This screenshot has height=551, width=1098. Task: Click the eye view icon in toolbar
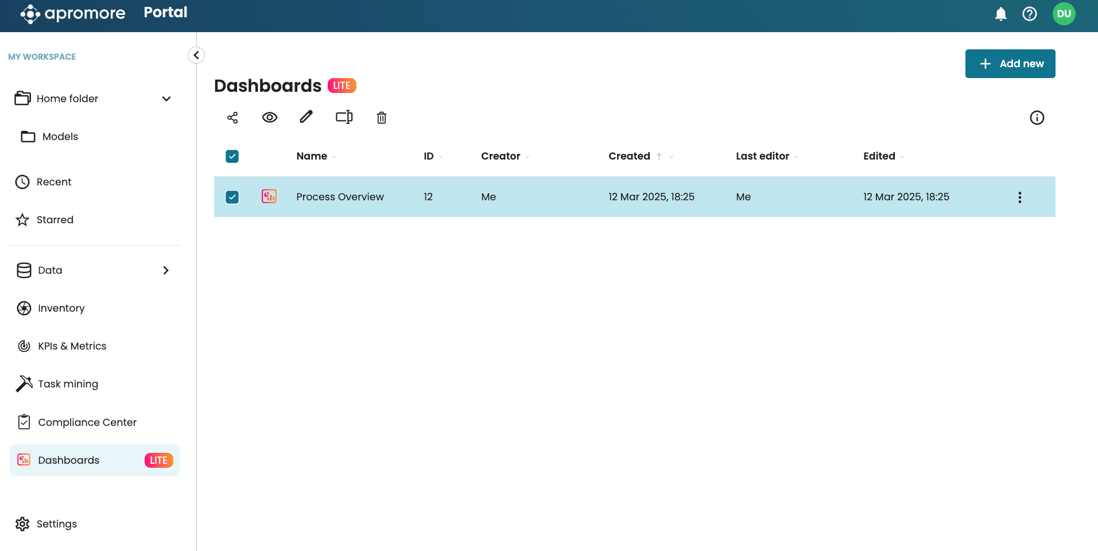click(x=270, y=118)
